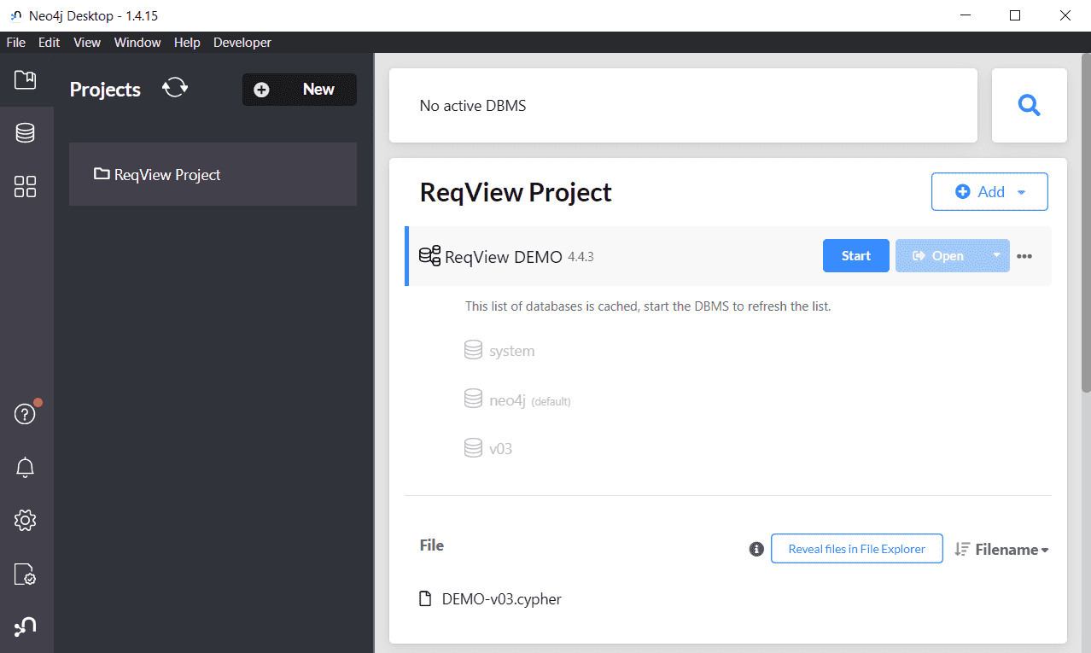The height and width of the screenshot is (653, 1091).
Task: Open the Developer menu
Action: (x=242, y=43)
